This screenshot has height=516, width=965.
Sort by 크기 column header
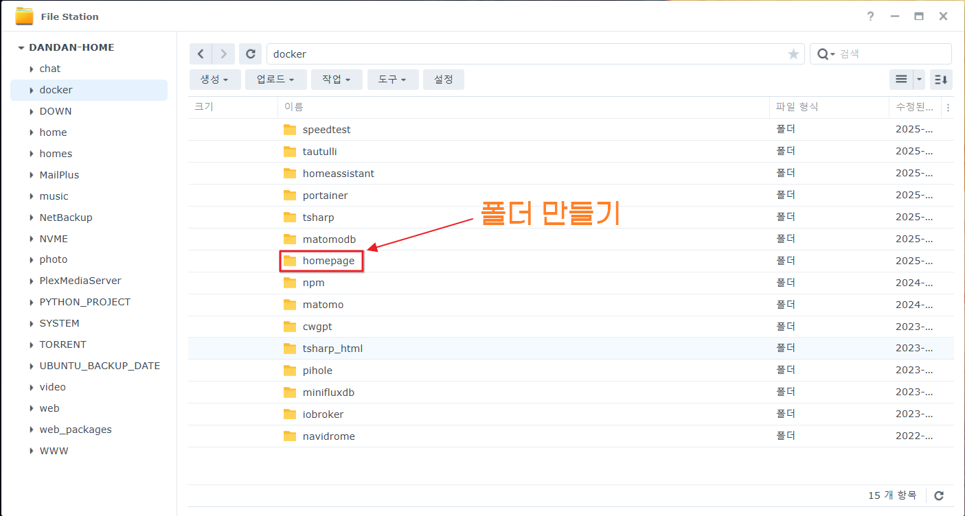point(233,107)
